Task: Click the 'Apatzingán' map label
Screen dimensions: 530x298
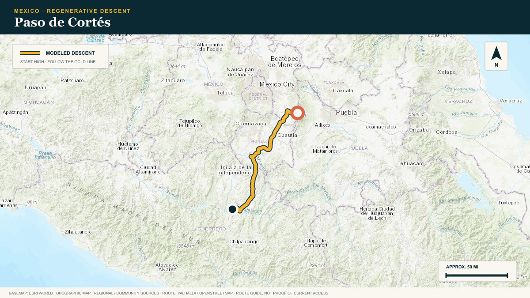Action: (x=15, y=112)
